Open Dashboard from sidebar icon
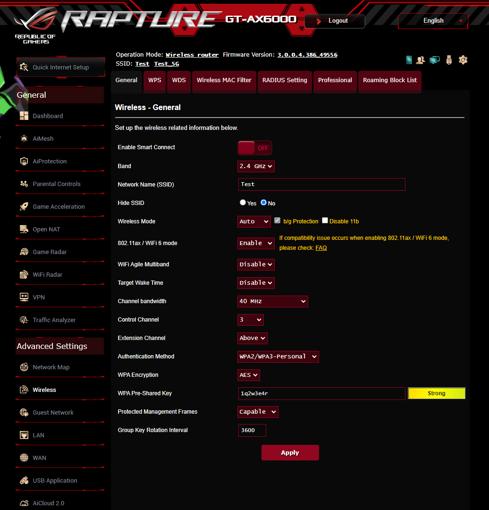Image resolution: width=489 pixels, height=510 pixels. coord(24,116)
